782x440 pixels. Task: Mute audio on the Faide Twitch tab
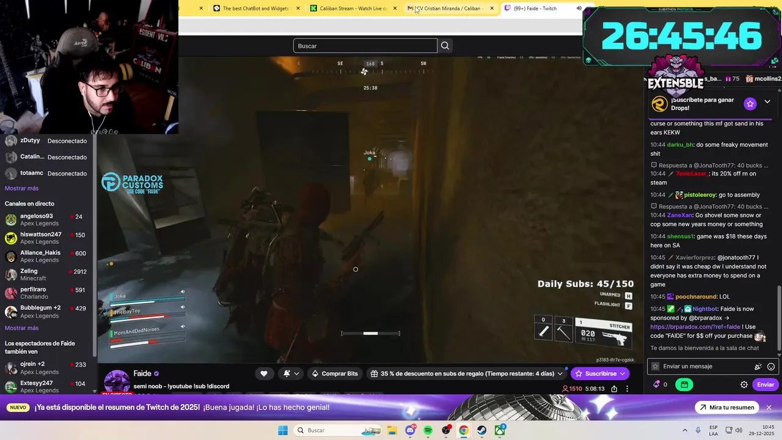579,9
